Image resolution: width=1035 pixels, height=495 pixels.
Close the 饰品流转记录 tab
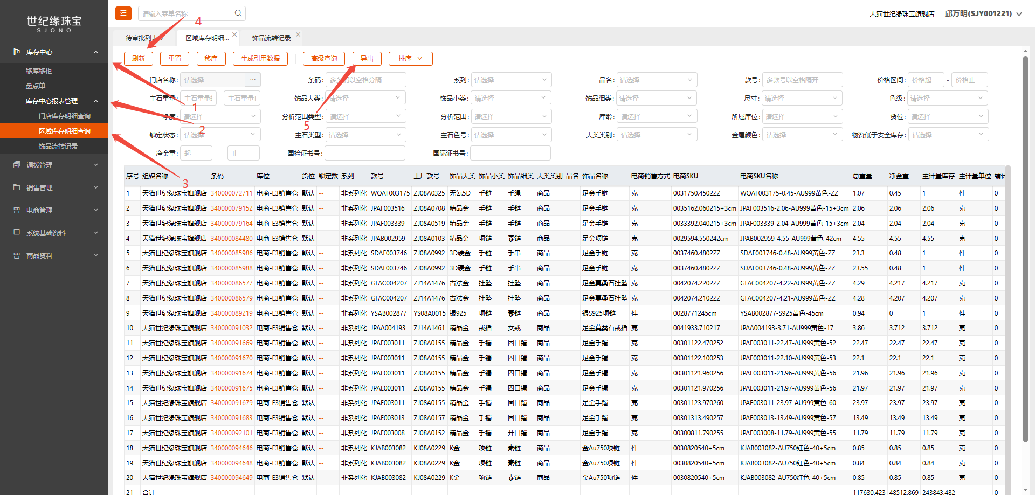[x=298, y=34]
